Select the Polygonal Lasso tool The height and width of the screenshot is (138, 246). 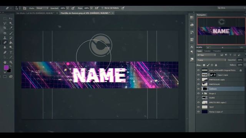(5, 23)
